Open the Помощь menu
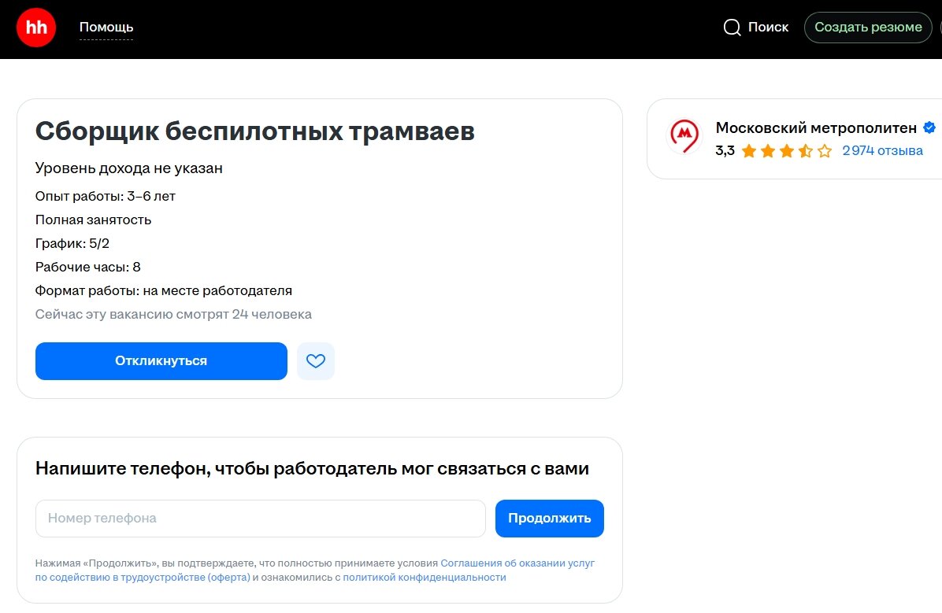The width and height of the screenshot is (942, 613). pos(106,28)
